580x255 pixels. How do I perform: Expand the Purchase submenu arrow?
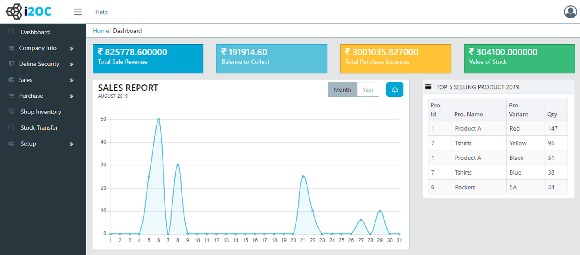click(x=72, y=96)
